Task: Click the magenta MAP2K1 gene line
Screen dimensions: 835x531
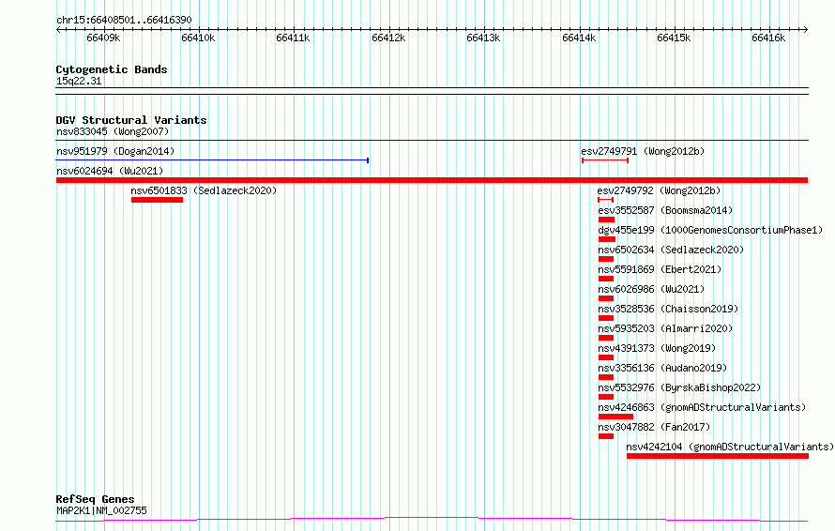Action: (x=432, y=520)
